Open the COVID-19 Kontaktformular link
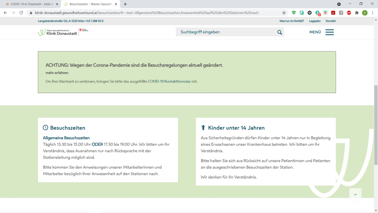This screenshot has height=213, width=378. coord(169,81)
